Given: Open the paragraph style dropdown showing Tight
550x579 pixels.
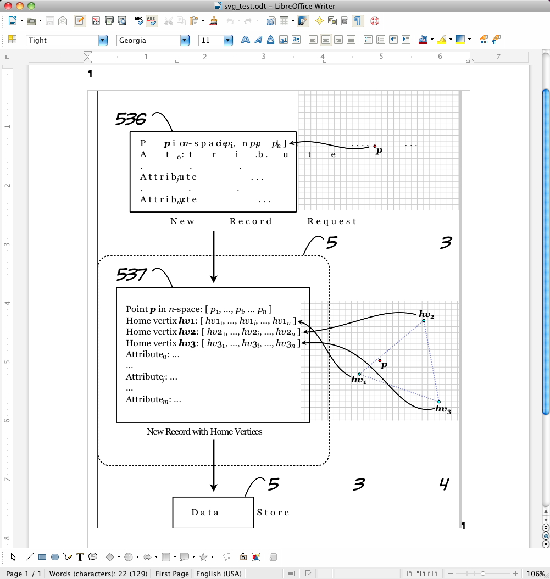Looking at the screenshot, I should click(103, 40).
